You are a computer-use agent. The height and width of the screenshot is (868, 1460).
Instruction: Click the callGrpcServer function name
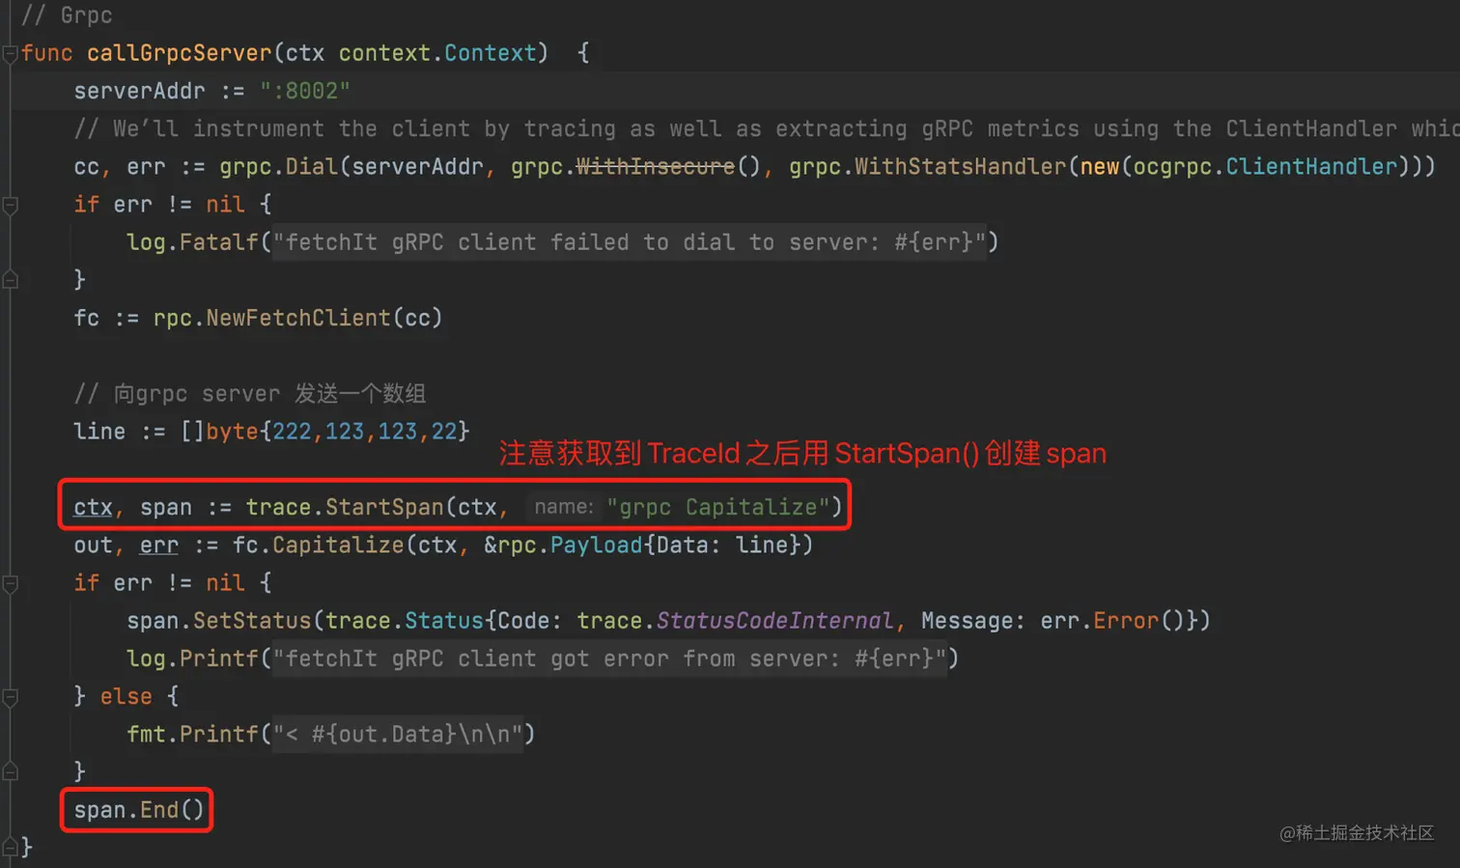(180, 53)
